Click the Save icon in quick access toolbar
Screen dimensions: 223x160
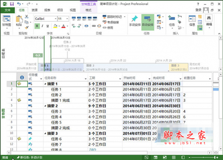point(12,4)
